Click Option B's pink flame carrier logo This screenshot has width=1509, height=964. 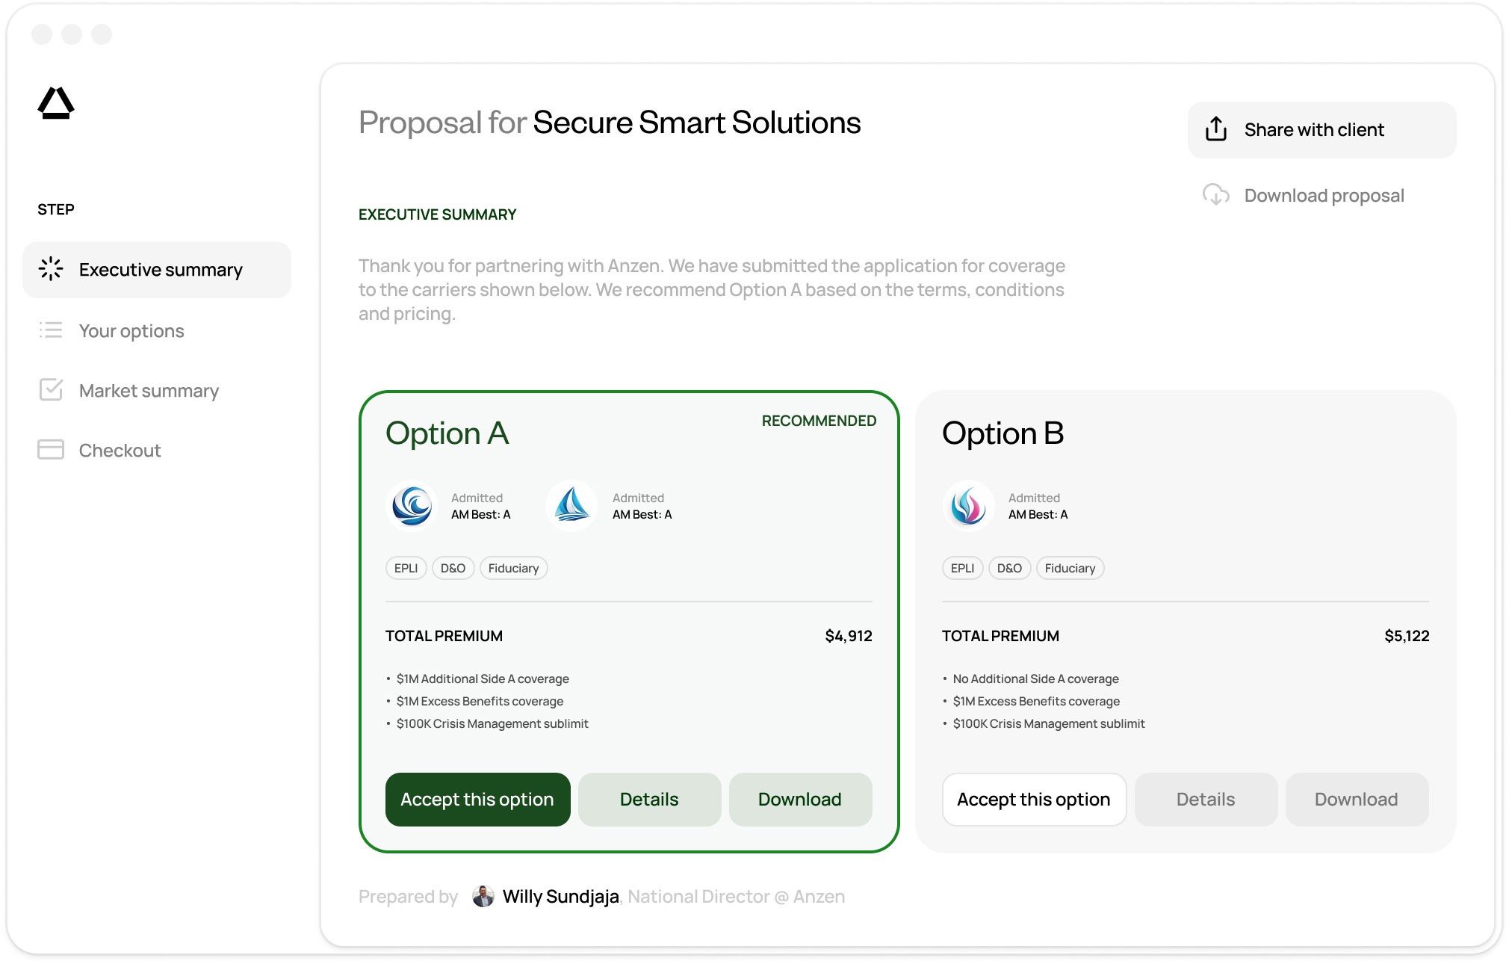pyautogui.click(x=968, y=506)
